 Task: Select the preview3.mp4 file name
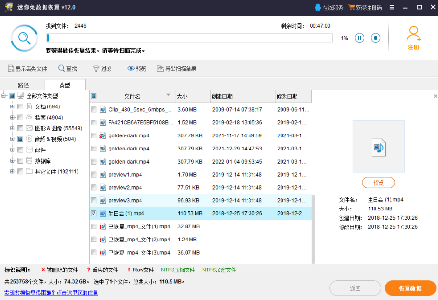(125, 200)
